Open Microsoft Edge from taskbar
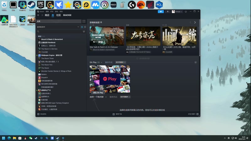Viewport: 251px width, 141px height. 9,138
